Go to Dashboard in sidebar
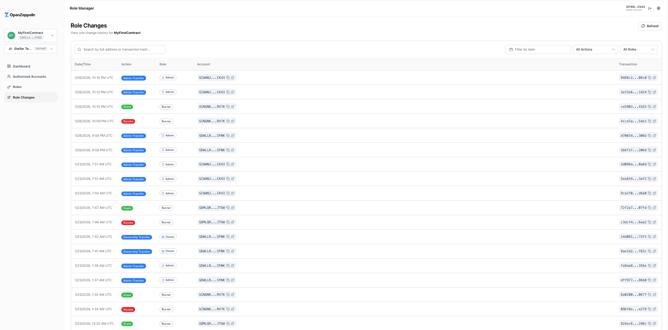The height and width of the screenshot is (330, 668). (22, 66)
